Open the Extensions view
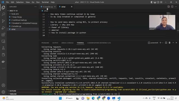Viewport: 179px width, 101px height. [3, 35]
